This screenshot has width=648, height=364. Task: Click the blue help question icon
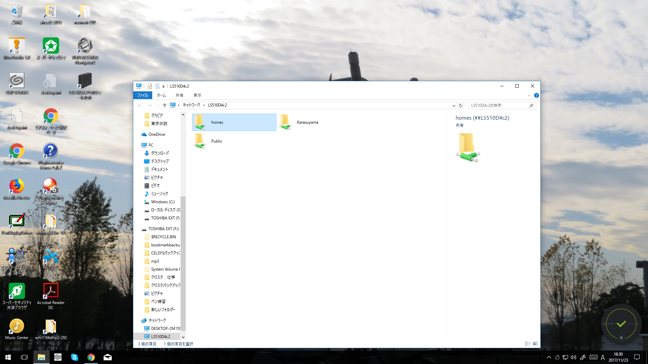tap(537, 95)
